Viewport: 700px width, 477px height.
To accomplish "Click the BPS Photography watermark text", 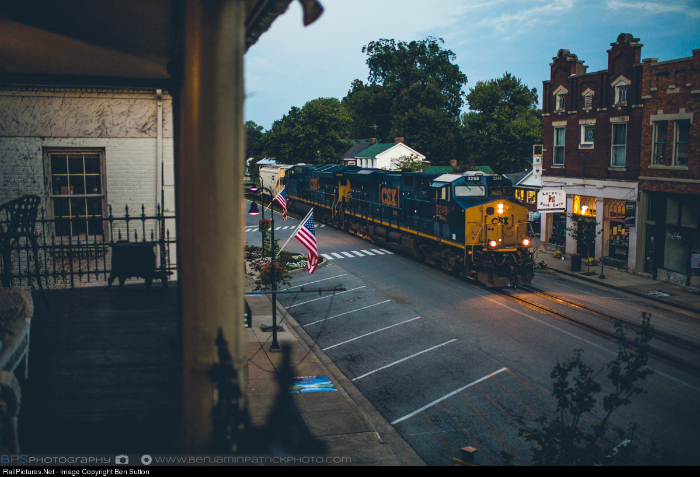I will click(55, 460).
